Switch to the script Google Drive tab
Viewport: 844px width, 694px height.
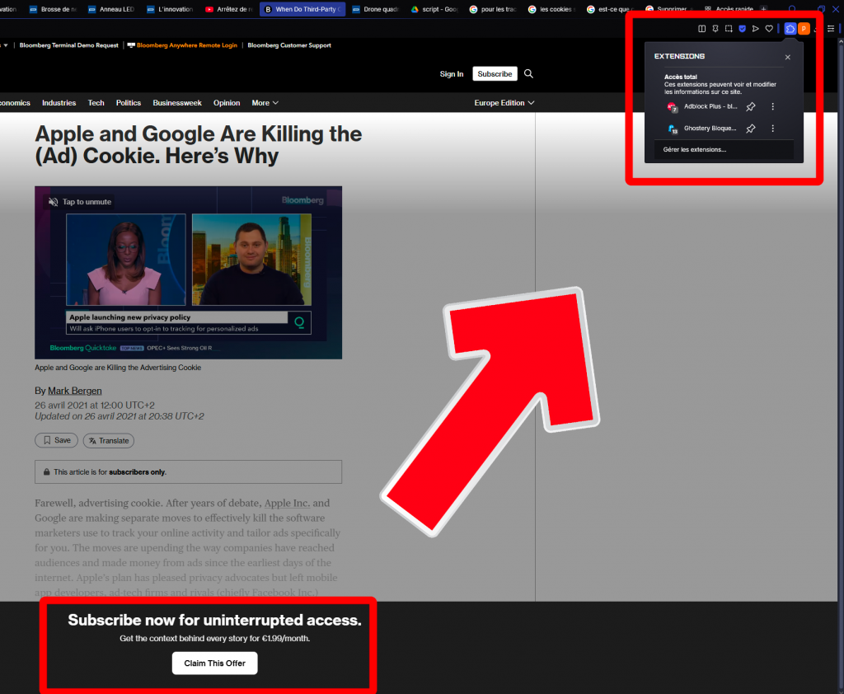pos(434,9)
